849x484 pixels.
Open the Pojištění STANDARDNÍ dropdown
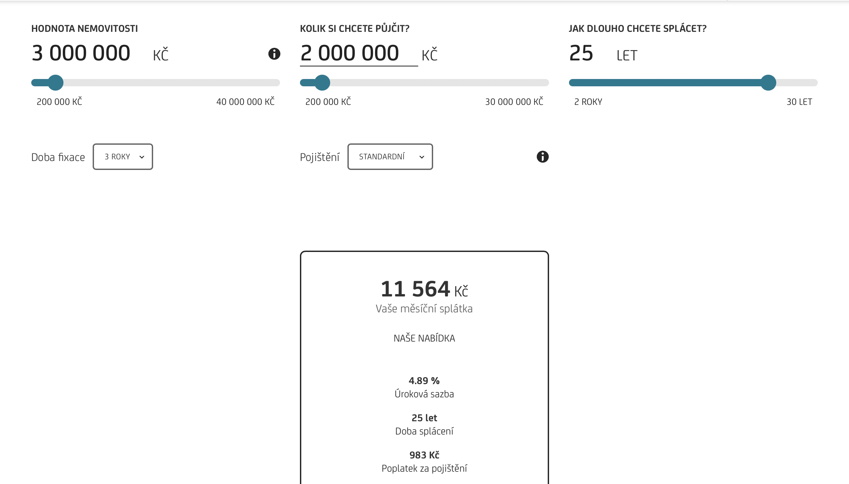click(x=390, y=157)
